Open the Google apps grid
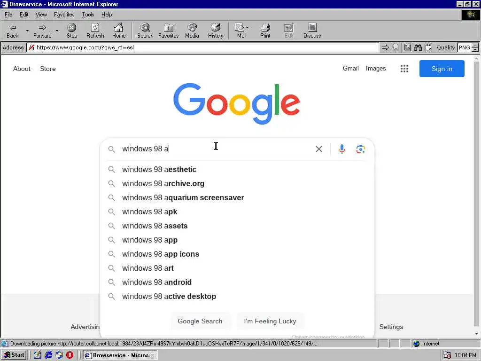This screenshot has width=481, height=361. click(404, 69)
